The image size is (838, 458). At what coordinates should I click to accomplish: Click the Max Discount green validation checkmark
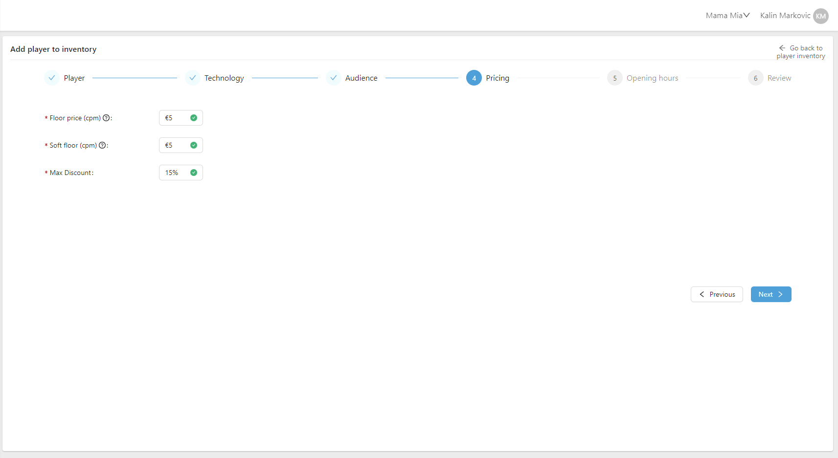tap(194, 173)
